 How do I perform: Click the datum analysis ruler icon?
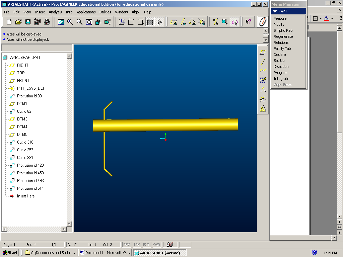263,108
